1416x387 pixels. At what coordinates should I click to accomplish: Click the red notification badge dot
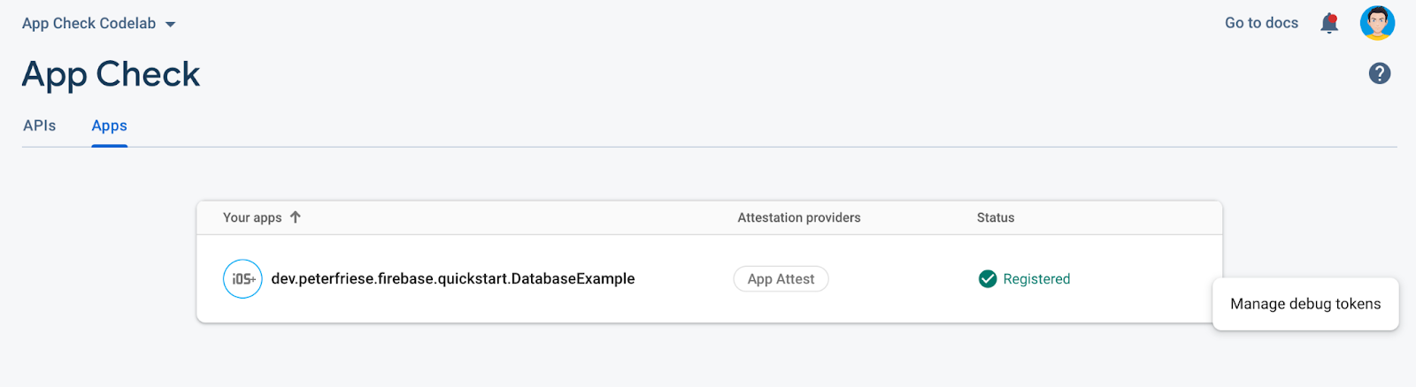pos(1333,18)
